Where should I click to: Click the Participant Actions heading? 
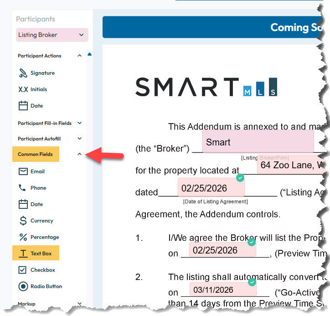(39, 56)
